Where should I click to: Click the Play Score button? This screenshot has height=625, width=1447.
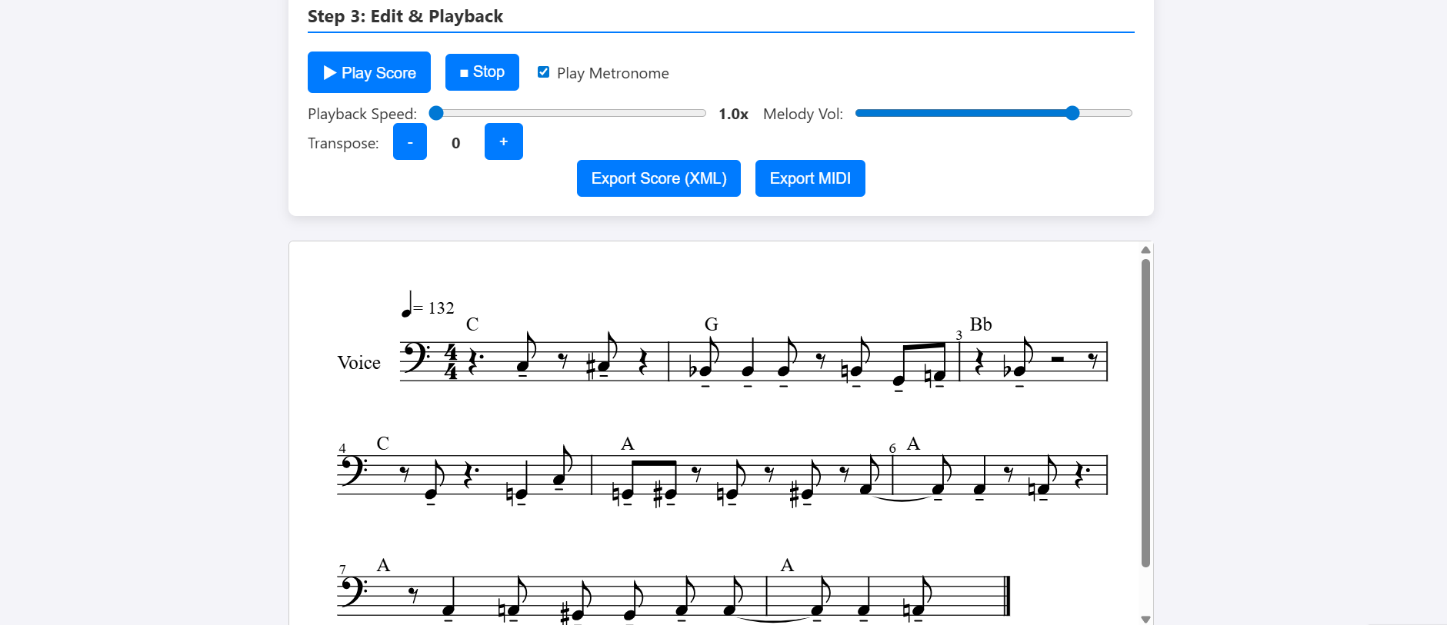(368, 72)
